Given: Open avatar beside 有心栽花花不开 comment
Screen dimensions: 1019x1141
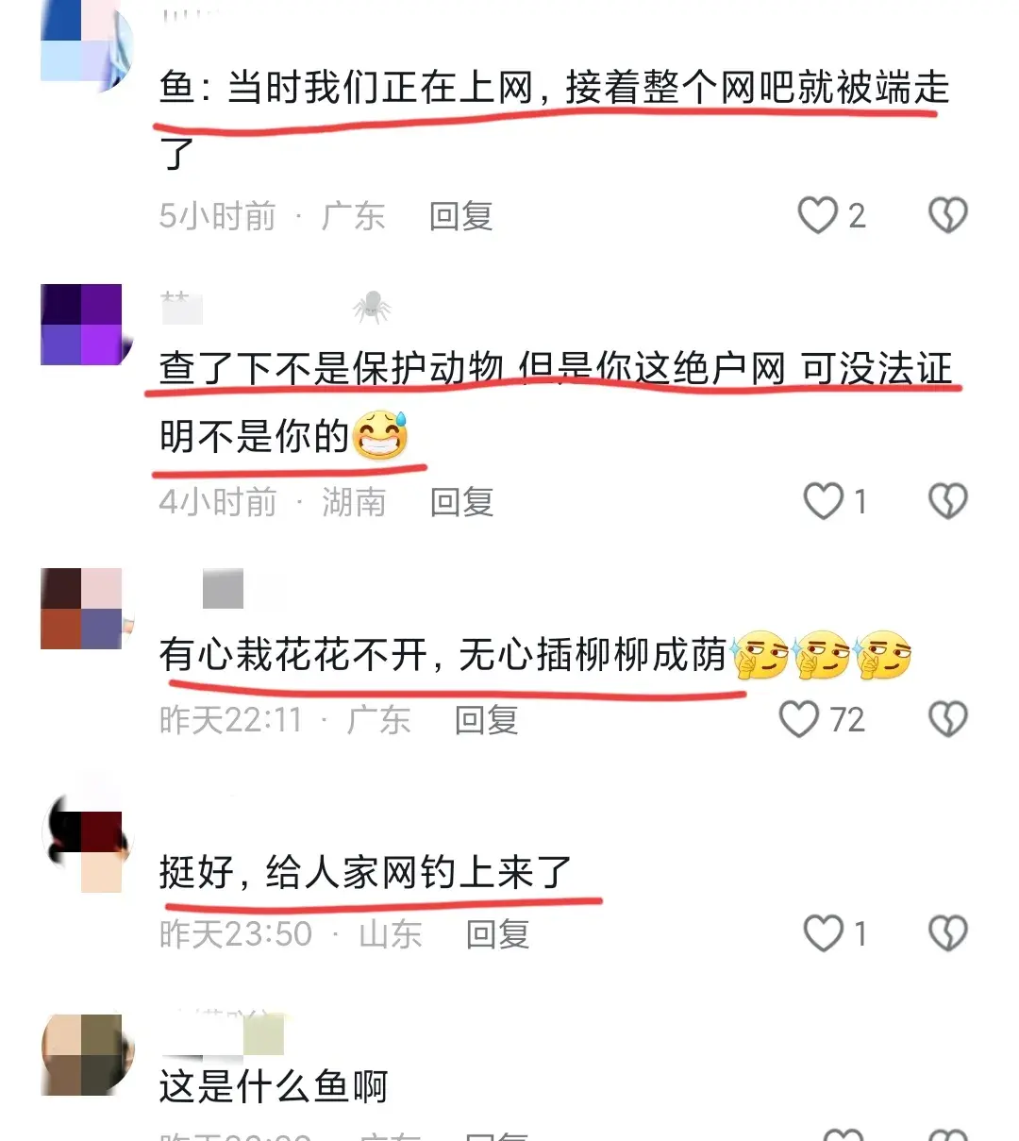Looking at the screenshot, I should pyautogui.click(x=85, y=609).
